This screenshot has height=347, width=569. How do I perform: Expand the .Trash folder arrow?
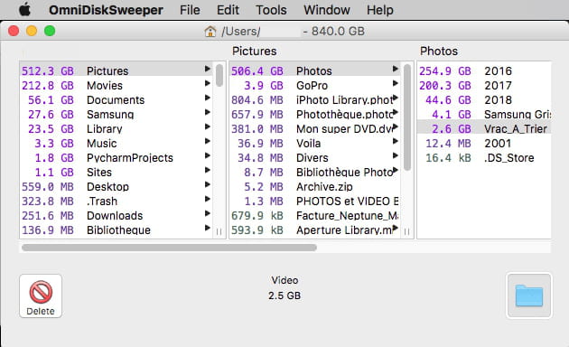click(207, 199)
